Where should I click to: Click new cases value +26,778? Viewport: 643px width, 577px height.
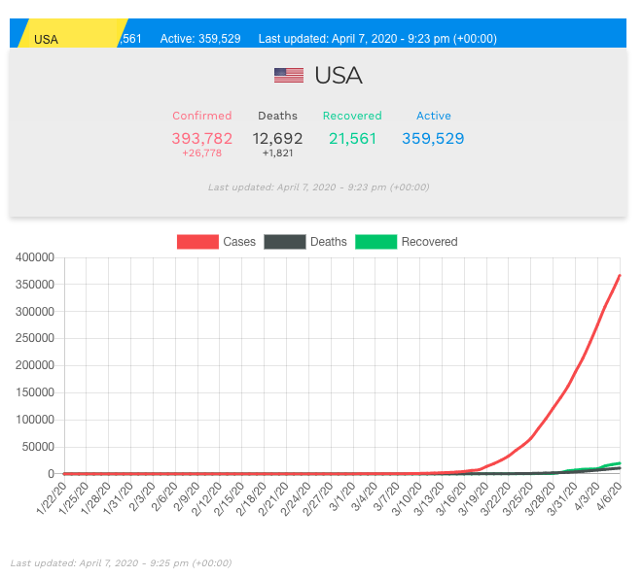[x=201, y=153]
